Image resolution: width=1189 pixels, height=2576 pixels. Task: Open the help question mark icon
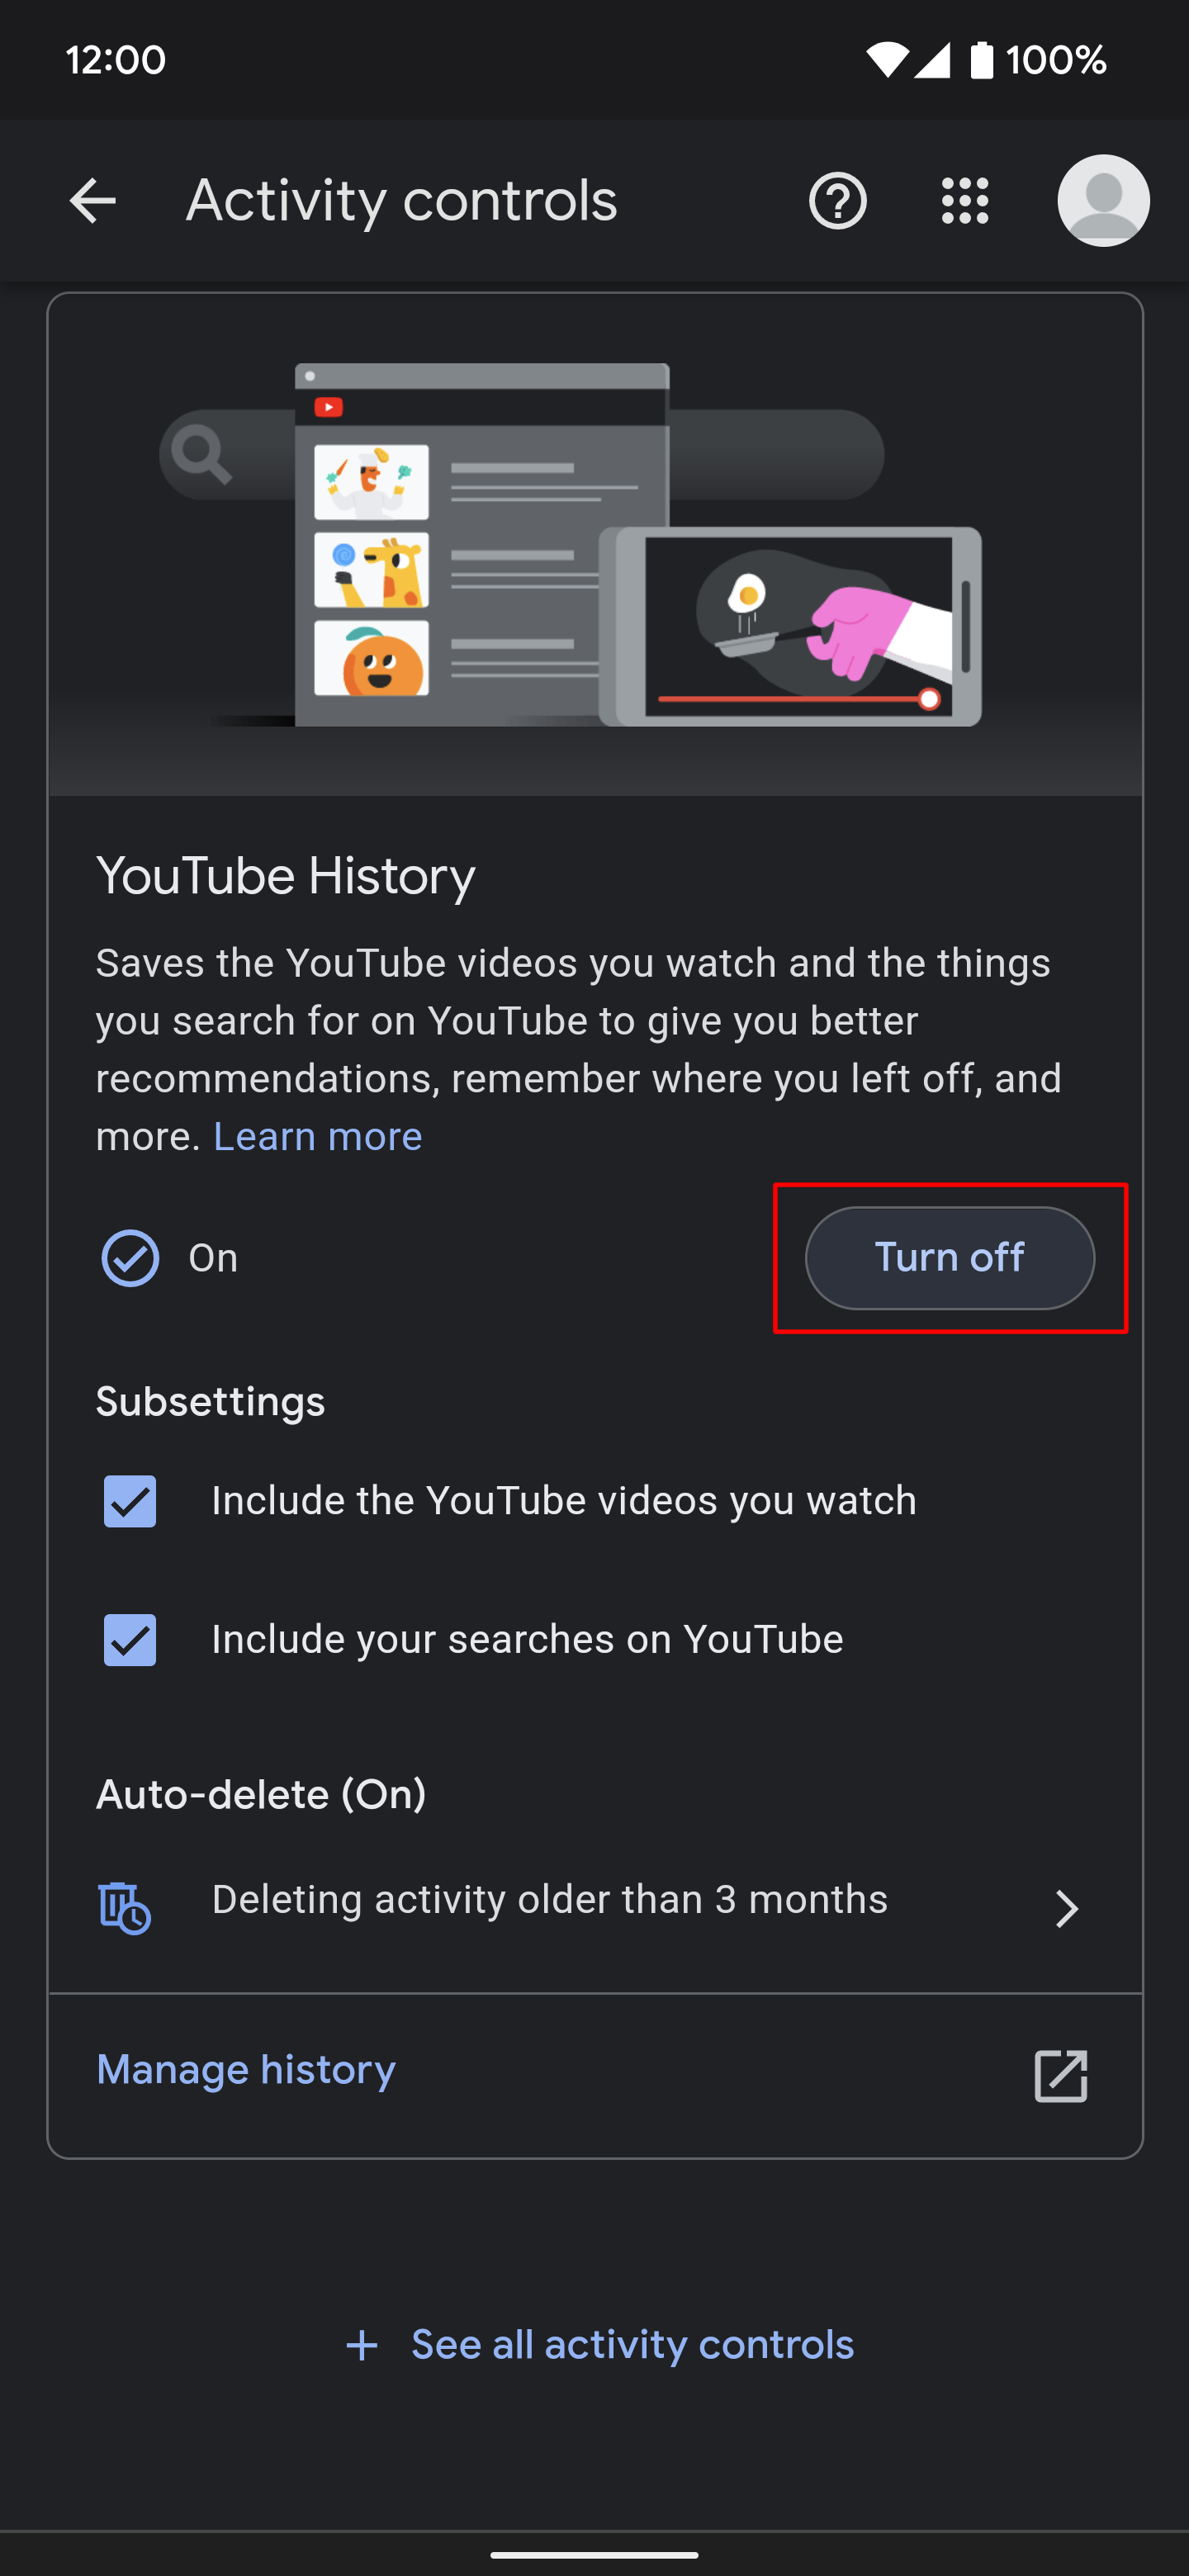(837, 201)
